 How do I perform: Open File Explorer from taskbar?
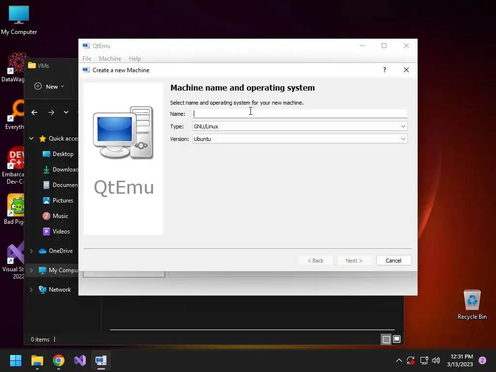click(37, 360)
